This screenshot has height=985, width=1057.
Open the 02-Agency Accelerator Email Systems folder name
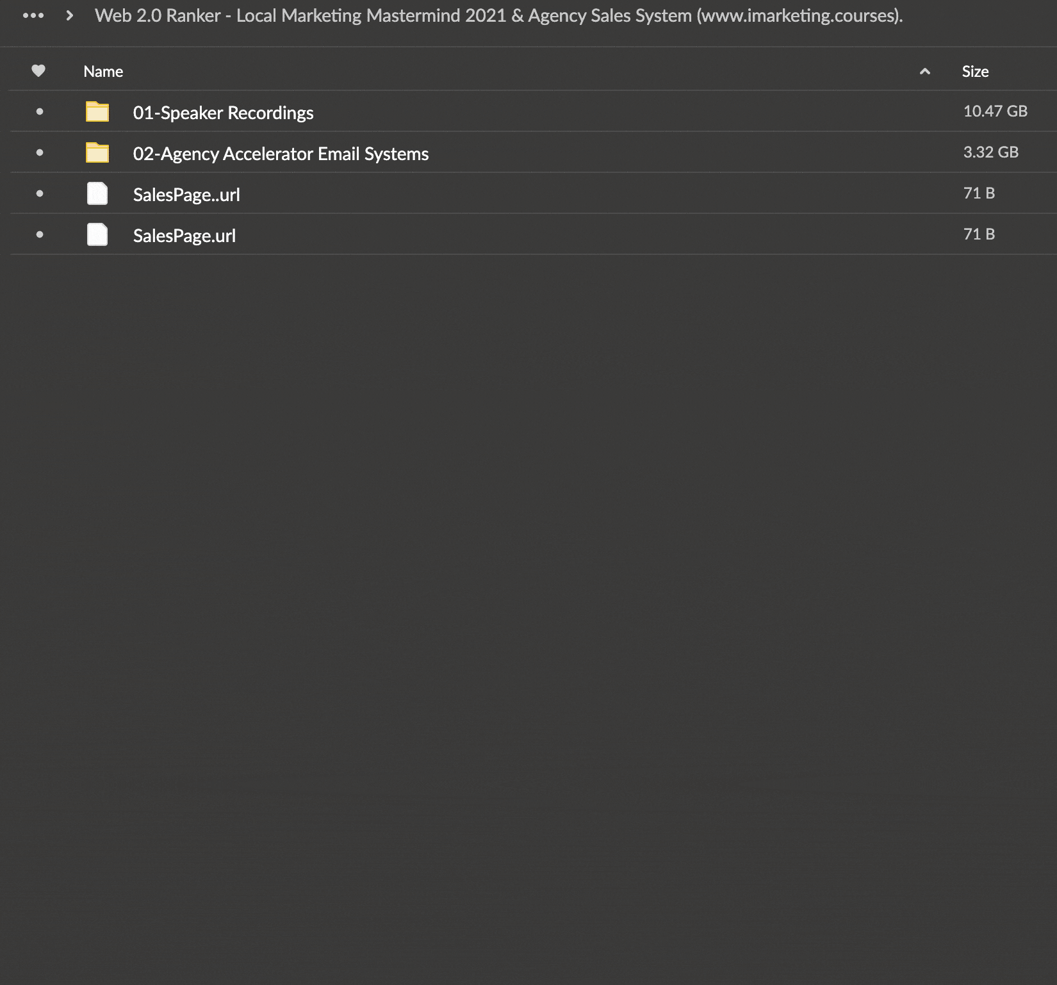tap(281, 154)
